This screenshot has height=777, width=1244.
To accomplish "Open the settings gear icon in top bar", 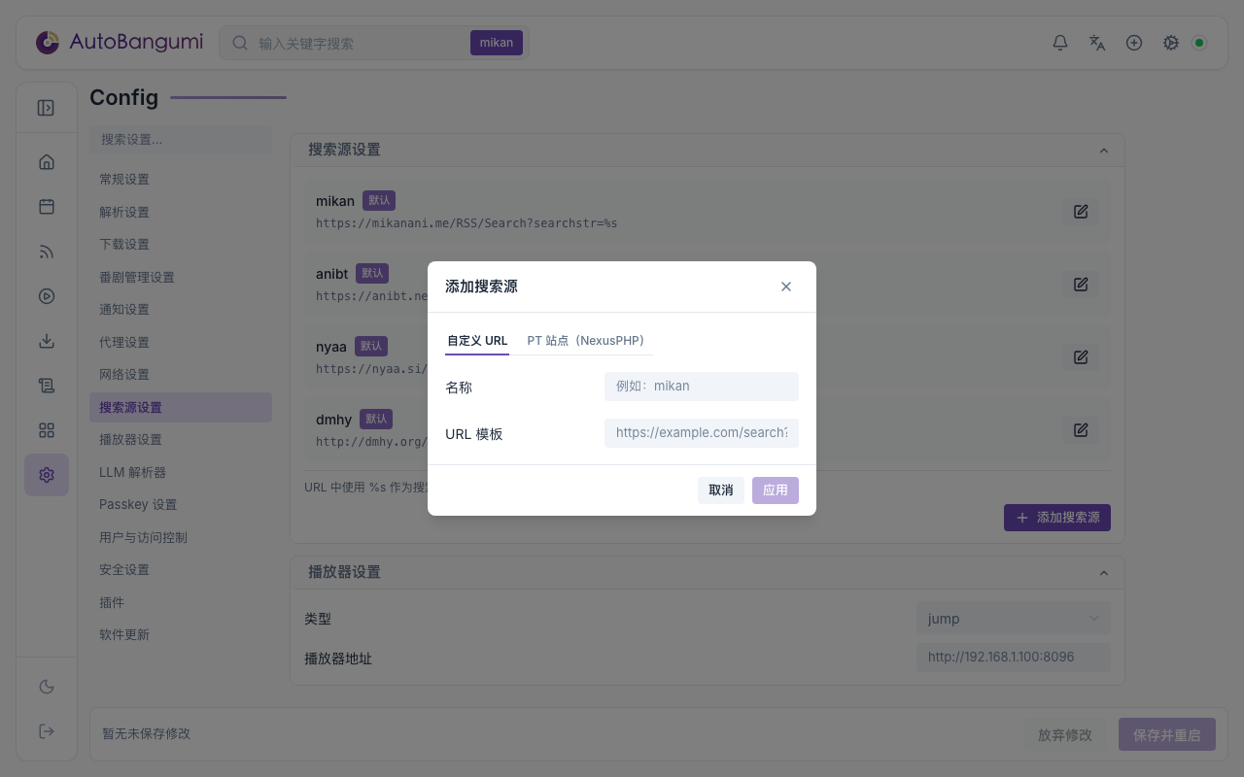I will click(x=1171, y=43).
